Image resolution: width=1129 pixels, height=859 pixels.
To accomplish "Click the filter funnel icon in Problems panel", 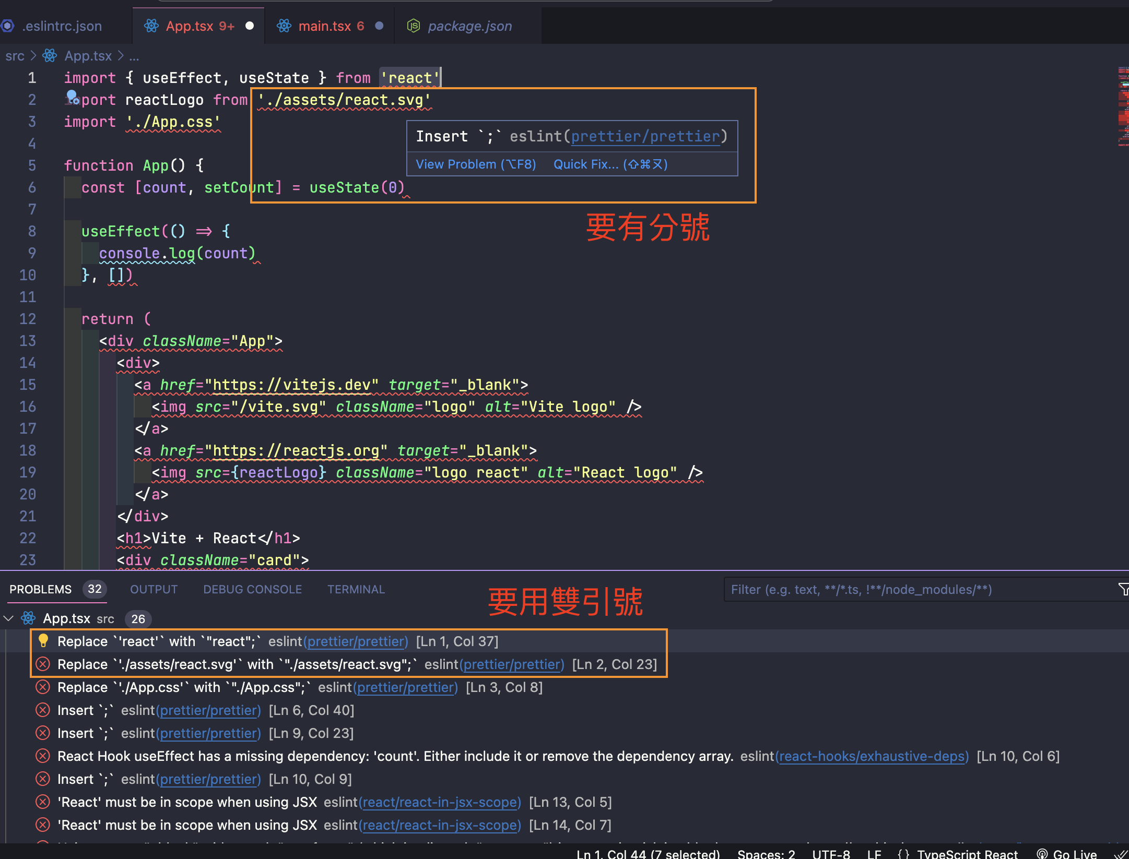I will [1123, 590].
